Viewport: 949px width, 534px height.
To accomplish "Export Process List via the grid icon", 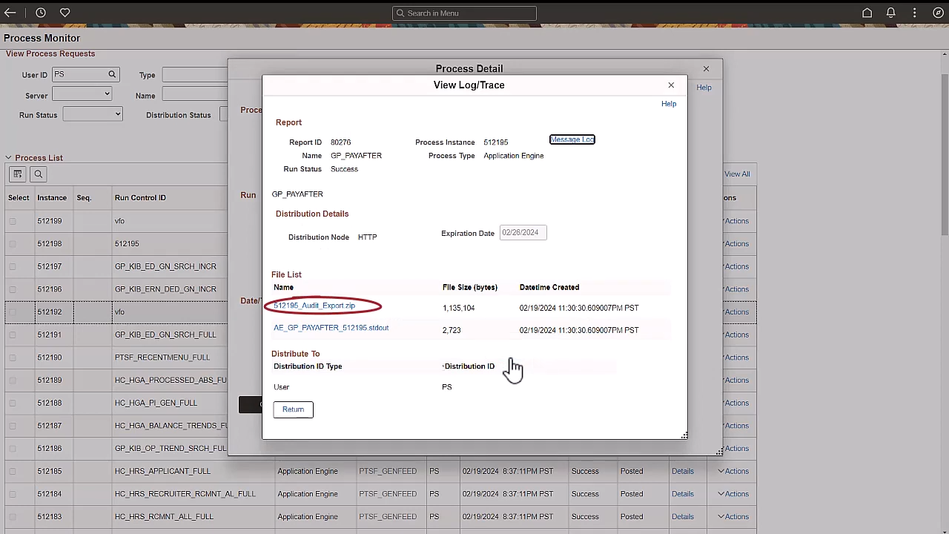I will pyautogui.click(x=17, y=174).
